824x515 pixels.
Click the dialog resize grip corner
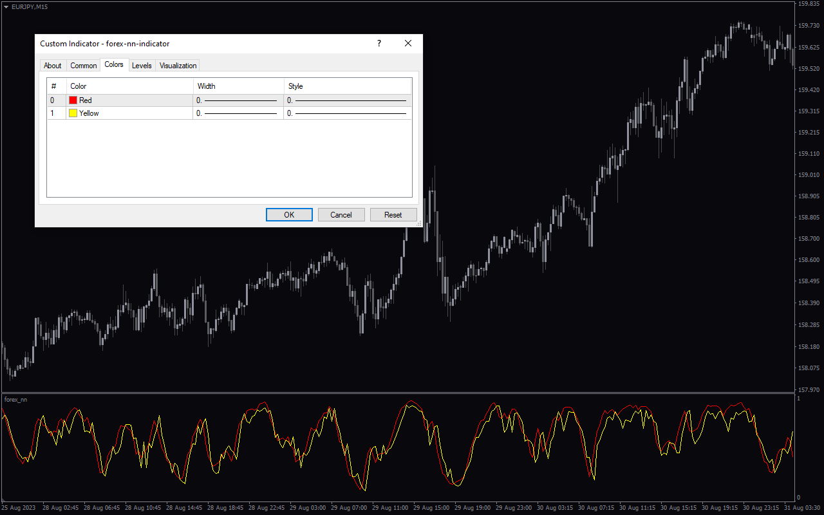[419, 223]
